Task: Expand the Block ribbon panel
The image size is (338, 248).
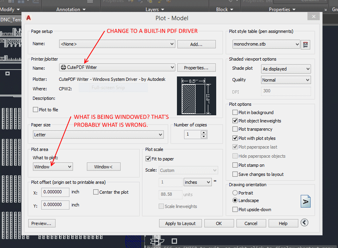Action: 225,10
